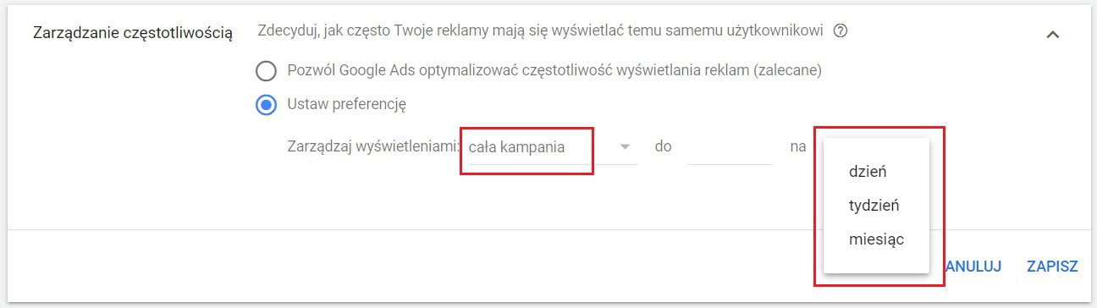
Task: Focus the impressions limit input after 'do'
Action: [730, 147]
